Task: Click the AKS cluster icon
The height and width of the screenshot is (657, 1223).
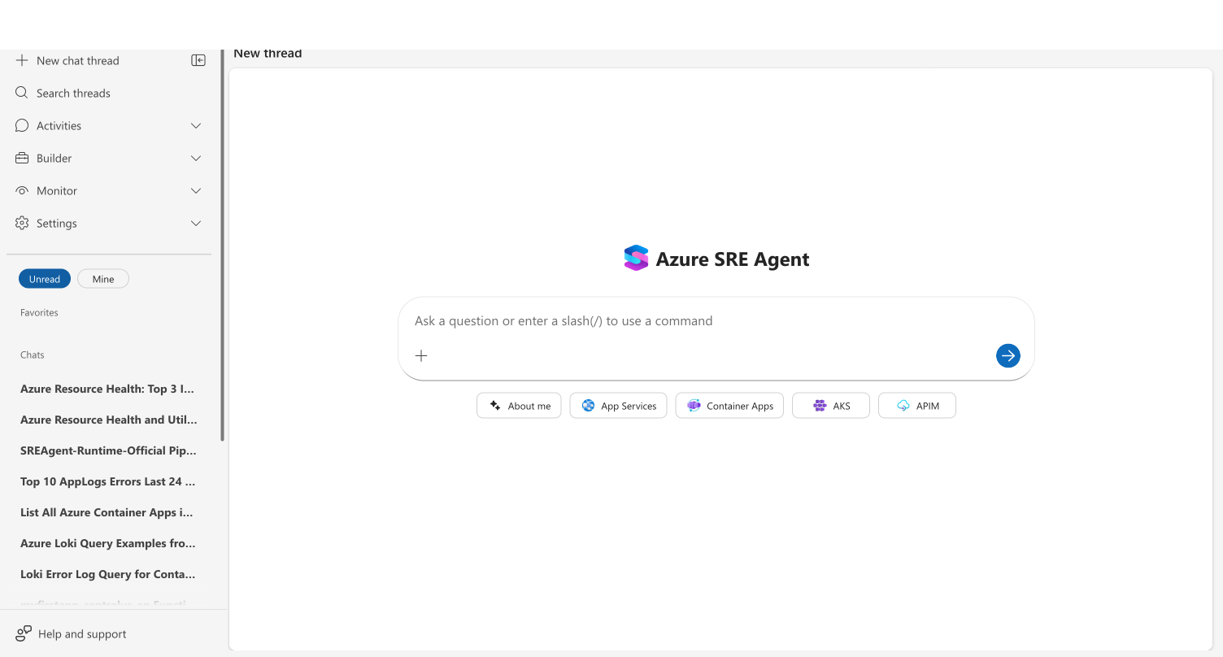Action: click(820, 405)
